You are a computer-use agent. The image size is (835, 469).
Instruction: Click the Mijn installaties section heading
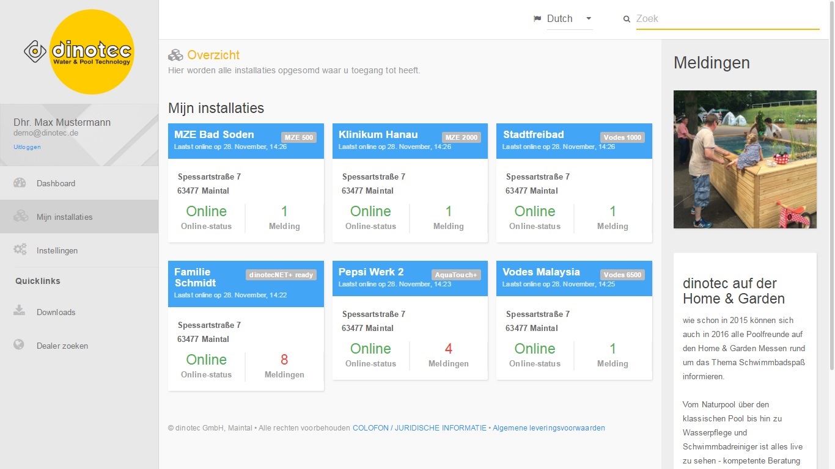[x=216, y=109]
